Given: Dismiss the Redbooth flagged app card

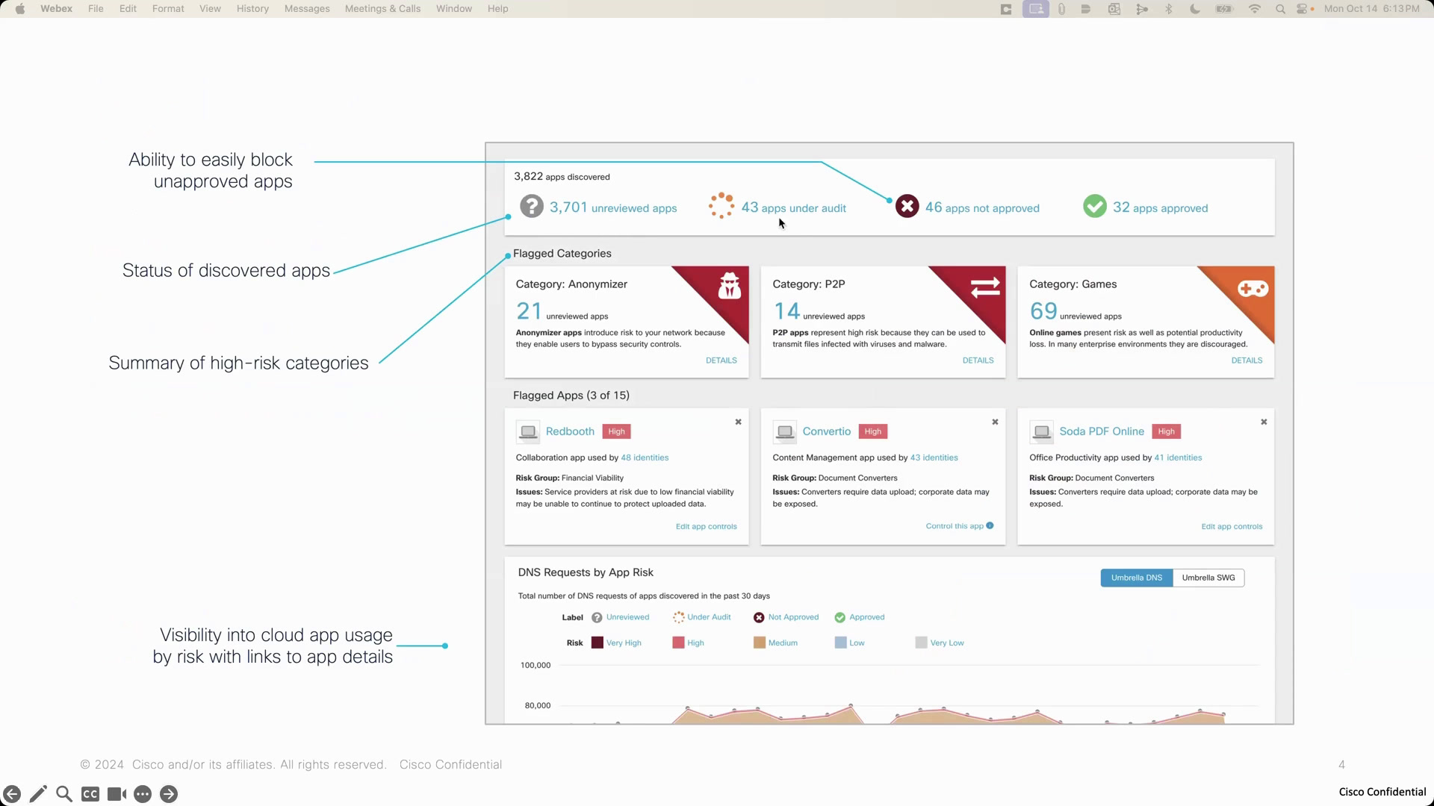Looking at the screenshot, I should 739,422.
